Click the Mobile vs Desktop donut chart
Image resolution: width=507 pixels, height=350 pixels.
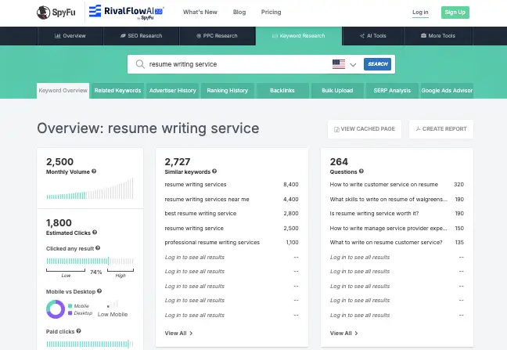pos(56,309)
